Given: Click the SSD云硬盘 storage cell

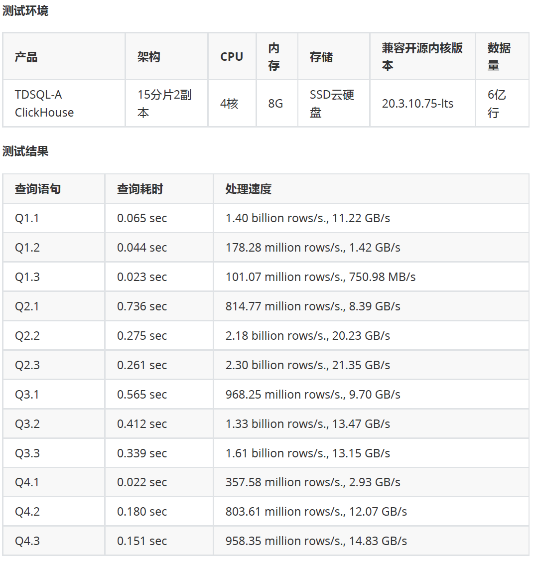Looking at the screenshot, I should (334, 104).
